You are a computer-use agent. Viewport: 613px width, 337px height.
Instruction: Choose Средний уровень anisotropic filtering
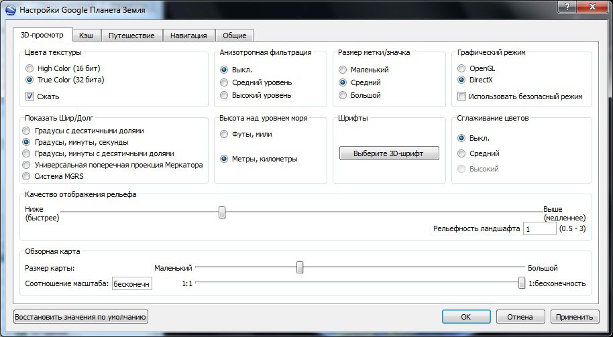click(x=256, y=82)
